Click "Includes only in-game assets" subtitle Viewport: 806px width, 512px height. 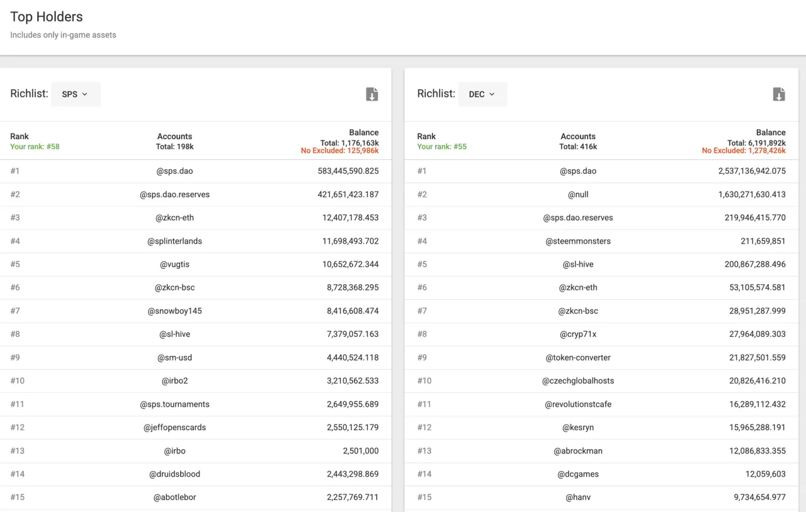[63, 35]
